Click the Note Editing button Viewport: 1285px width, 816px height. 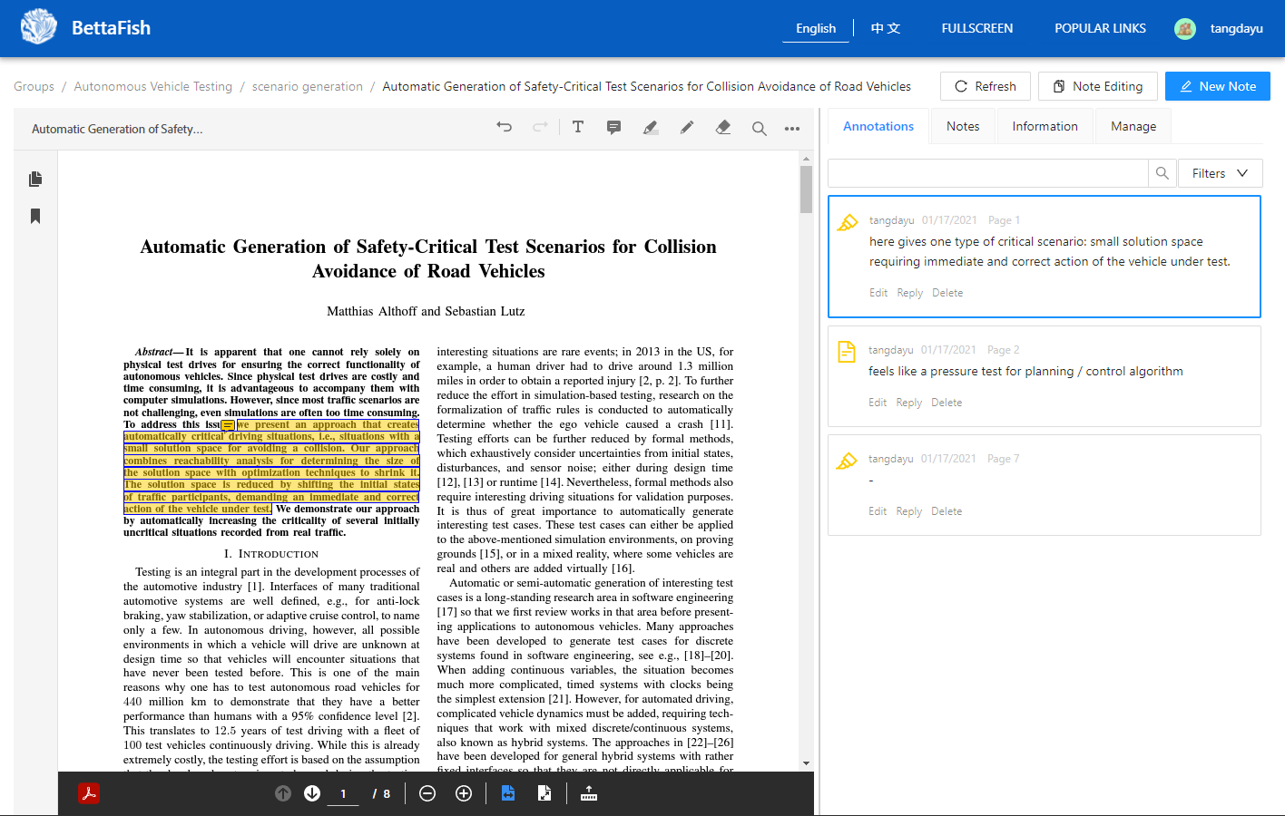1098,86
